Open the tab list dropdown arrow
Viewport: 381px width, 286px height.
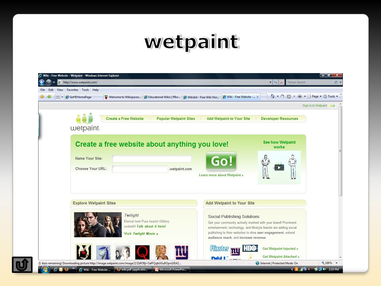[x=62, y=97]
